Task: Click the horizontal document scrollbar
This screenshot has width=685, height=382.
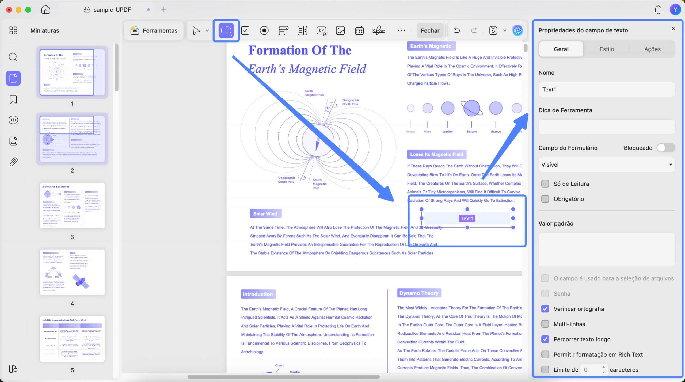Action: tap(283, 377)
